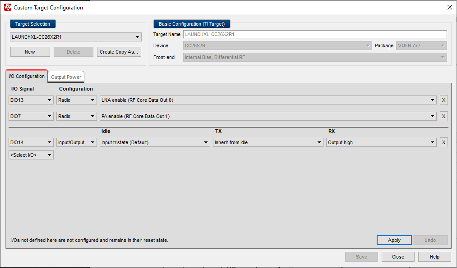
Task: Switch to the Output Power tab
Action: [x=66, y=77]
